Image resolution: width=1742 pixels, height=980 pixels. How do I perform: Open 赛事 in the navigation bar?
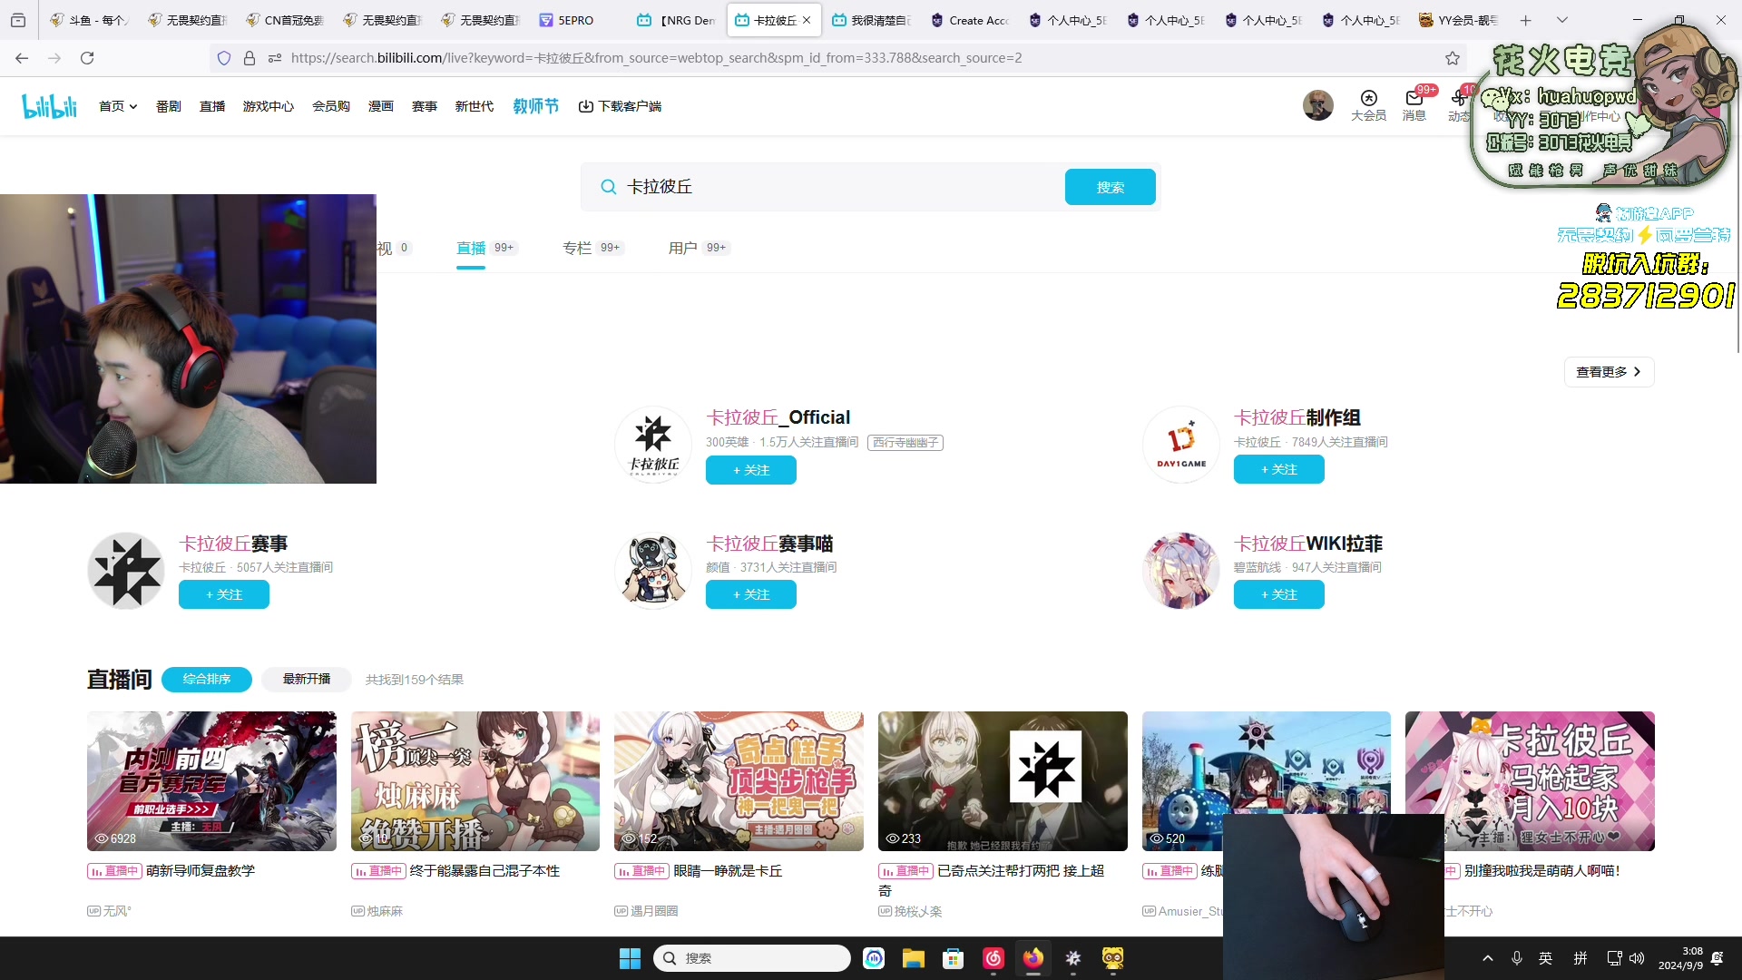pyautogui.click(x=425, y=106)
